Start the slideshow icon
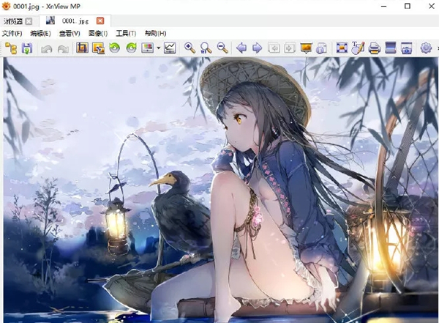439x323 pixels. pyautogui.click(x=306, y=48)
